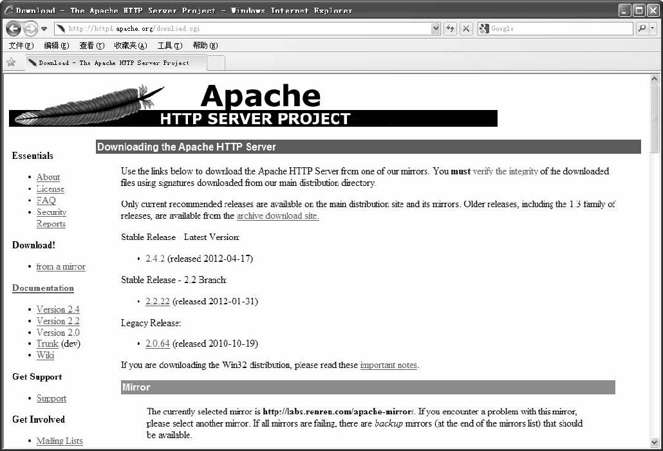Open the 文件(F) menu

click(21, 45)
